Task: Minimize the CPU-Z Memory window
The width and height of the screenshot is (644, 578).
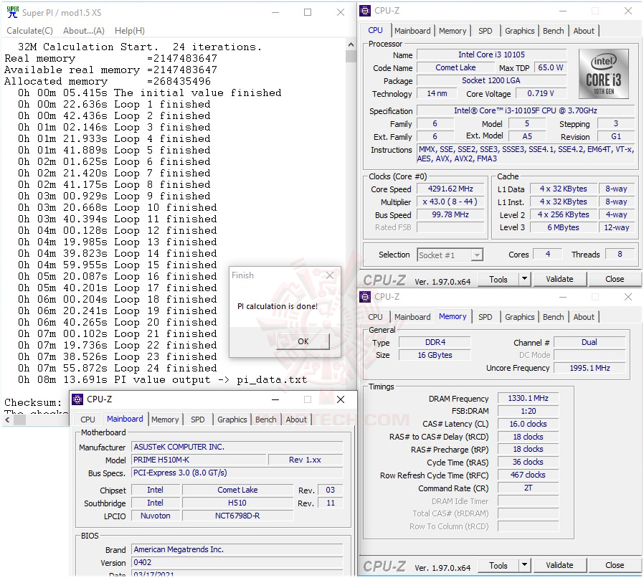Action: [563, 297]
